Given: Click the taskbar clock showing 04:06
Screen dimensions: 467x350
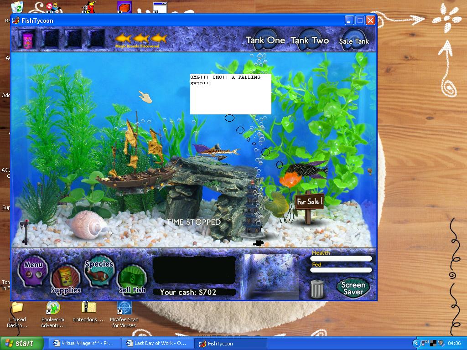Looking at the screenshot, I should (454, 343).
